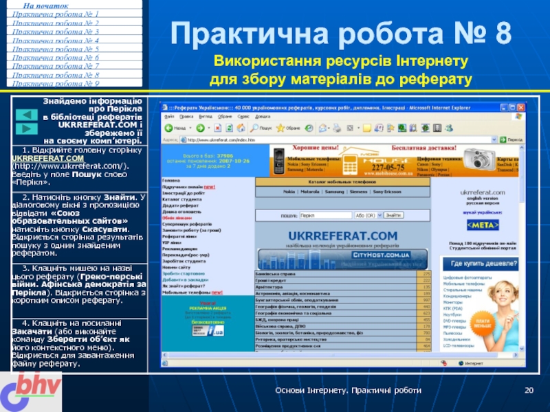550x412 pixels.
Task: Click the bhv logo
Action: pyautogui.click(x=31, y=391)
